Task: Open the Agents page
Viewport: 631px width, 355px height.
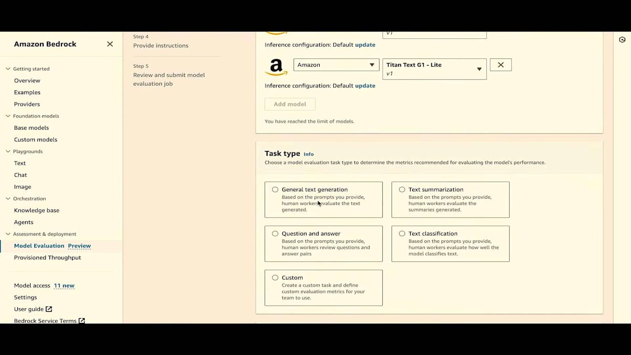Action: [x=24, y=222]
